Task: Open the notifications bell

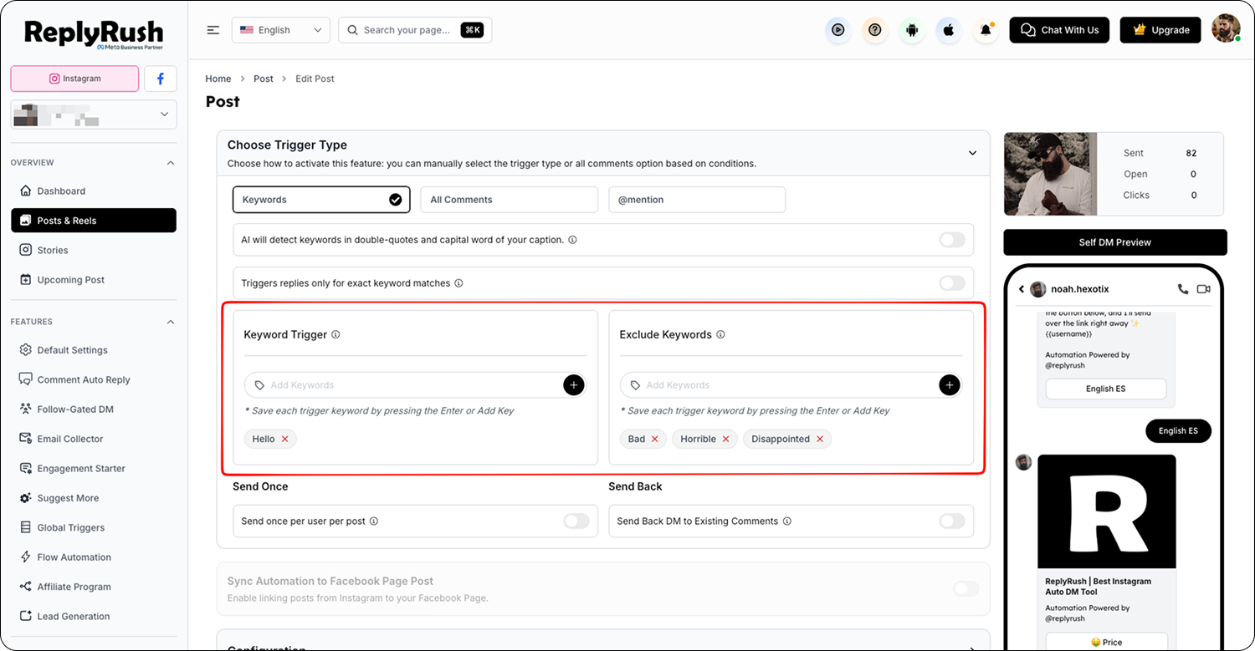Action: point(986,30)
